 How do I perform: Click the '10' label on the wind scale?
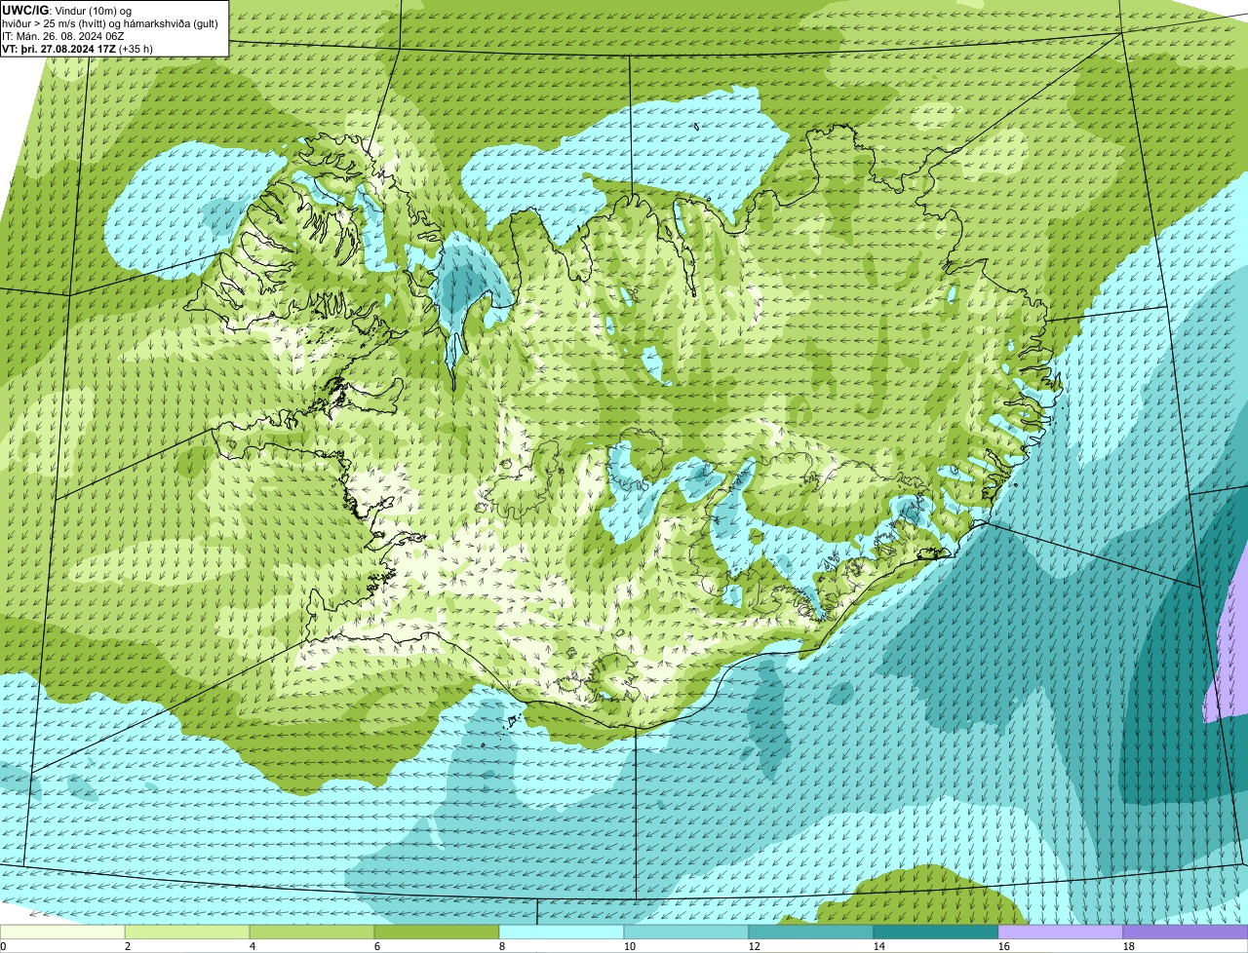tap(630, 946)
